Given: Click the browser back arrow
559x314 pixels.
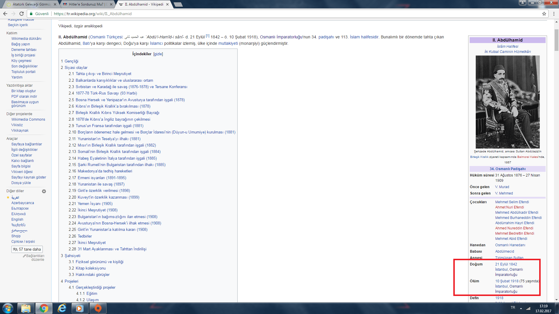Looking at the screenshot, I should [x=5, y=14].
